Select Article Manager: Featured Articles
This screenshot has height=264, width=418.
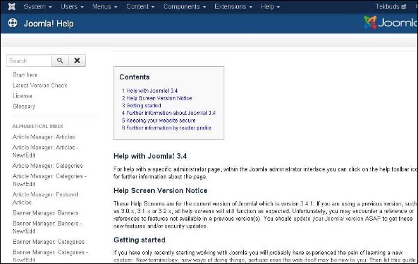point(45,199)
